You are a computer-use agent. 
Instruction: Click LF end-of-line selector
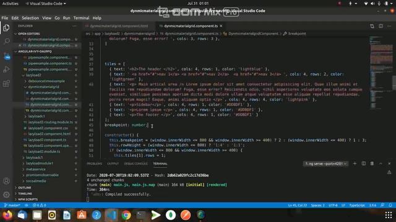point(343,205)
